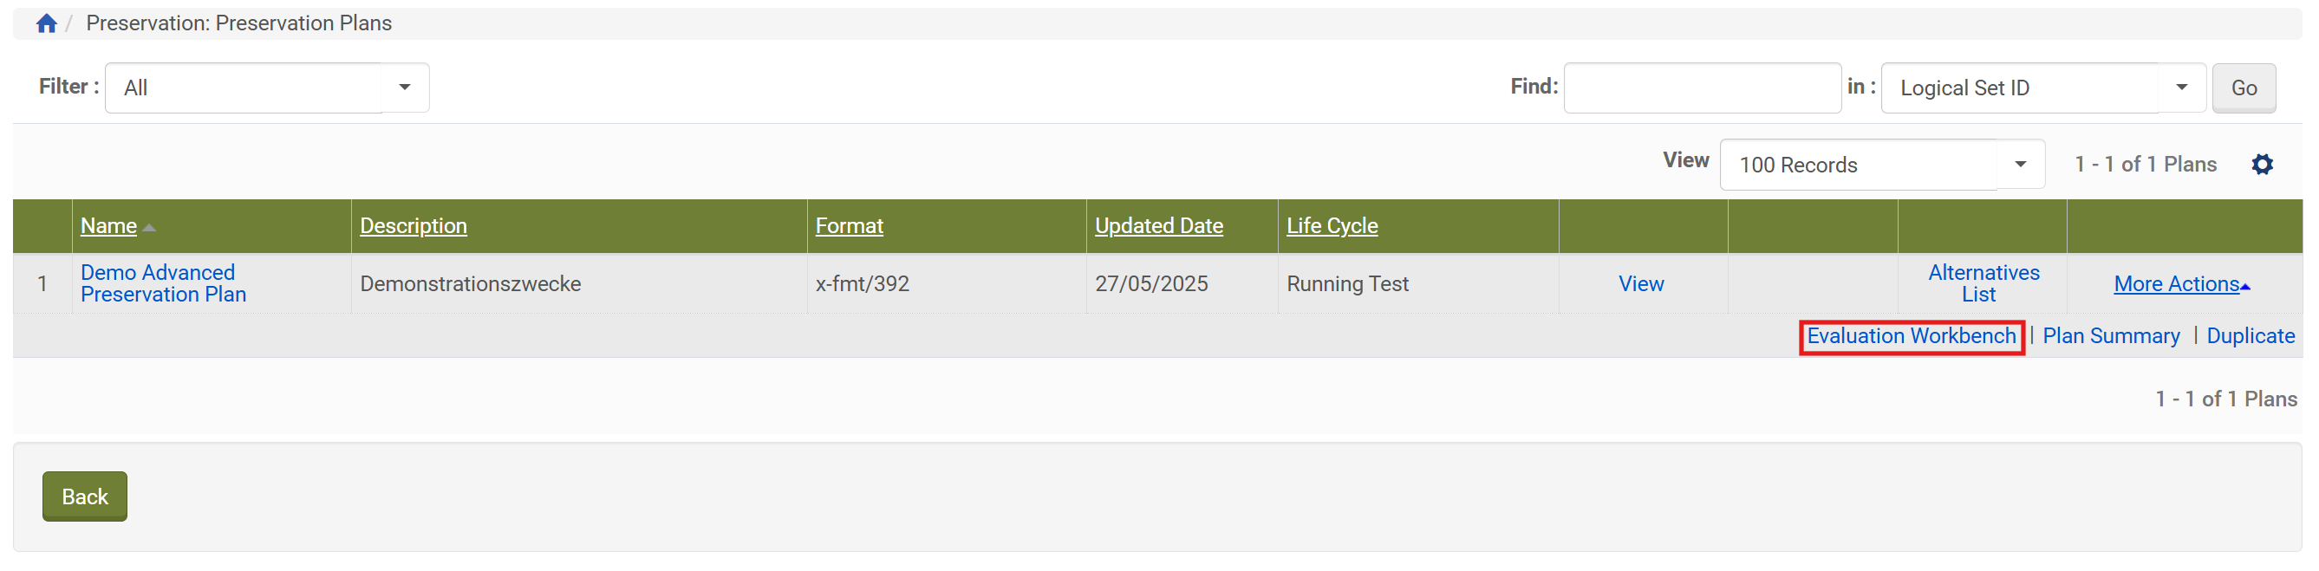Viewport: 2319px width, 571px height.
Task: Open the Filter dropdown set to All
Action: tap(266, 88)
